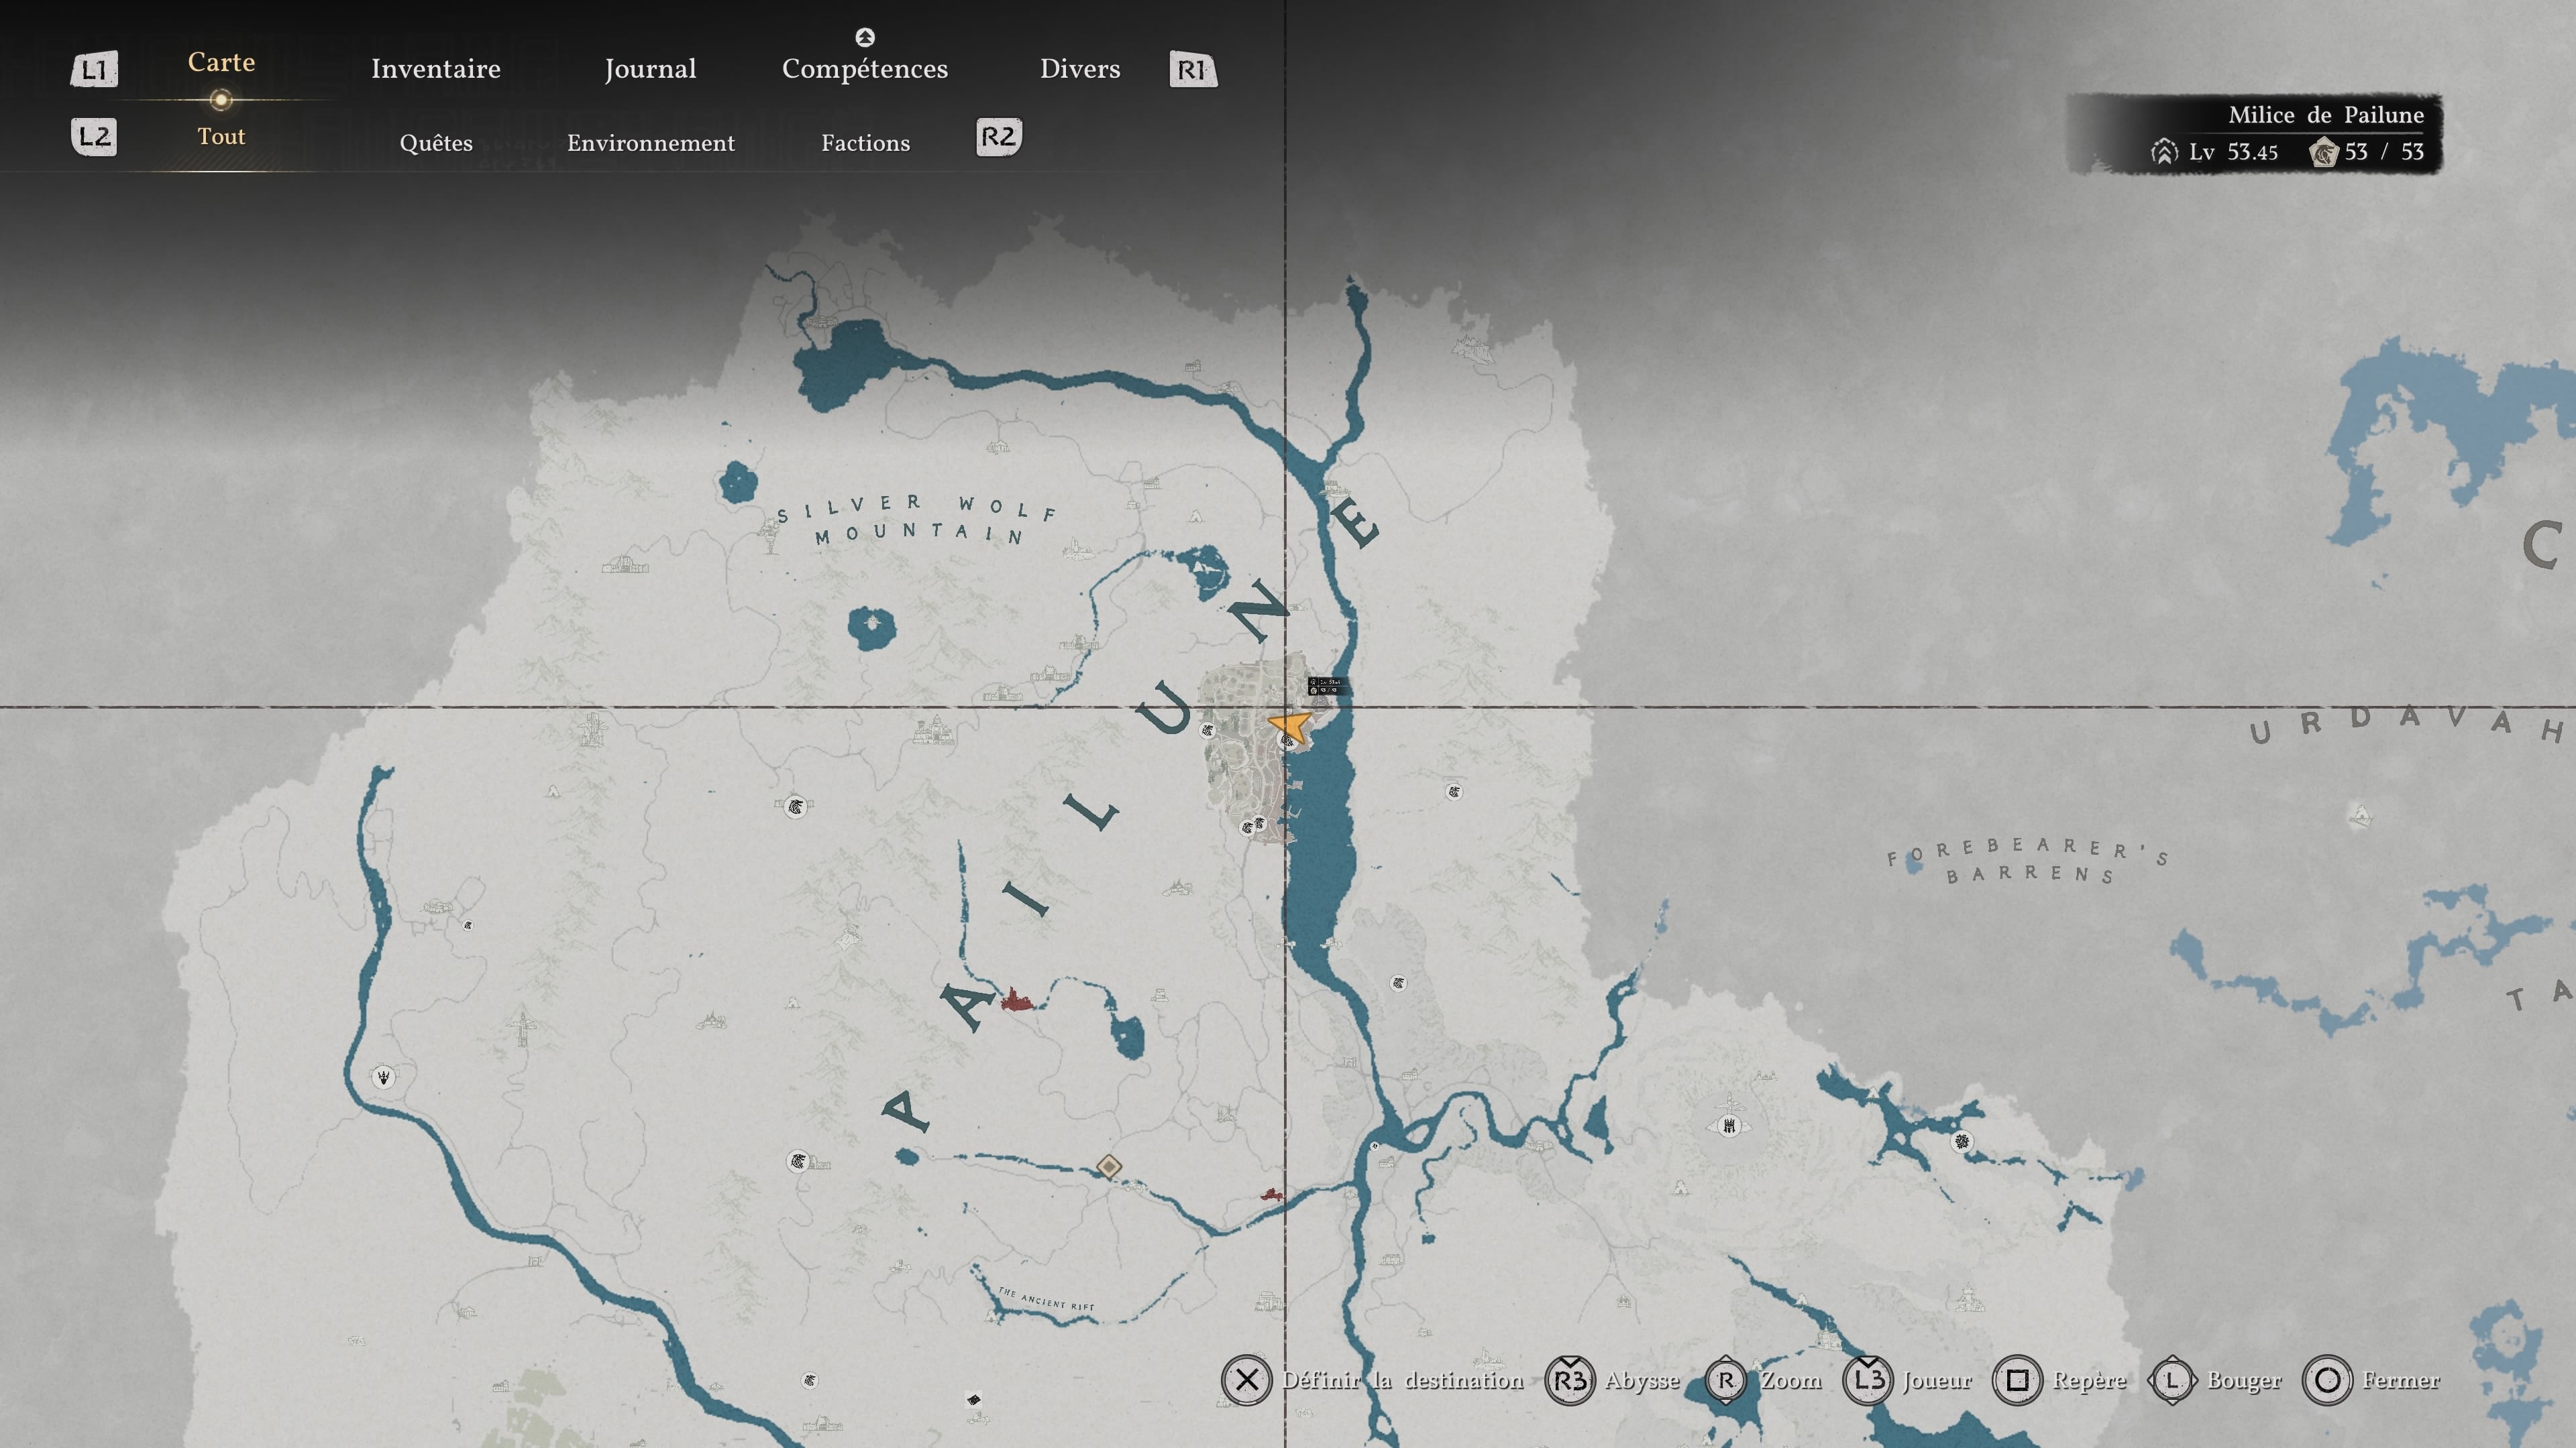Select the wolf emblem left of the lowest letter A
This screenshot has width=2576, height=1448.
click(797, 1161)
